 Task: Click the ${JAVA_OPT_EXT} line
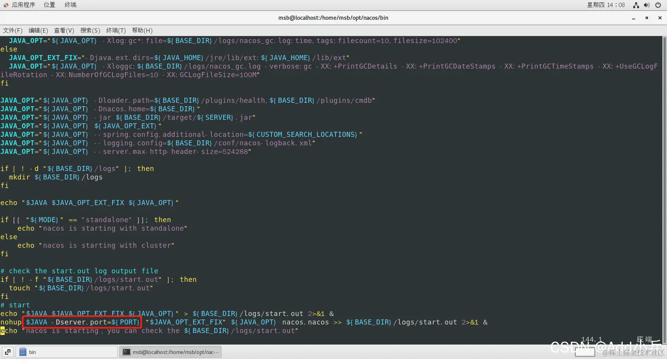tap(81, 126)
